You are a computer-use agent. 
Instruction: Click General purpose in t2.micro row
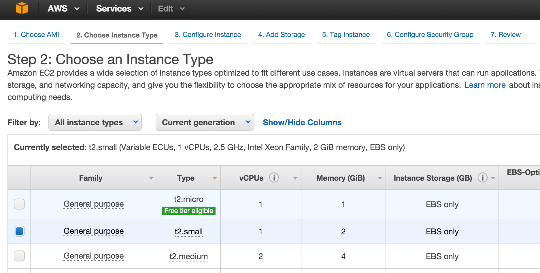(x=94, y=204)
